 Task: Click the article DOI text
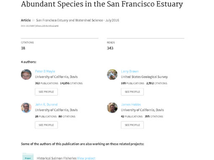tap(40, 26)
